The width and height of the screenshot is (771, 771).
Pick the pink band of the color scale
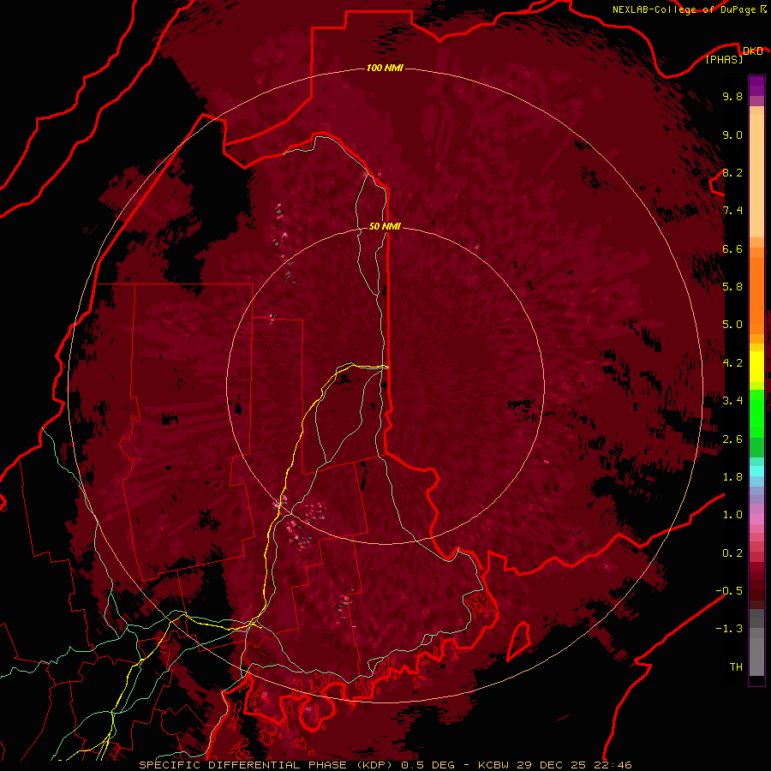pyautogui.click(x=756, y=519)
